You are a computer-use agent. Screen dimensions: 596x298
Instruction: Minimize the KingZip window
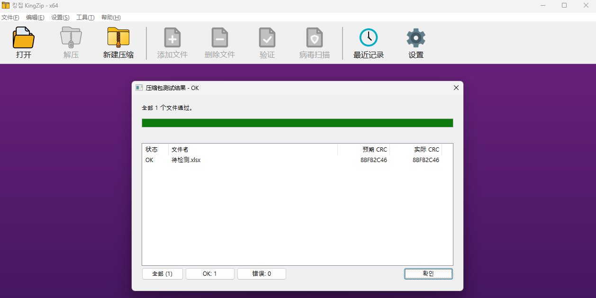542,5
